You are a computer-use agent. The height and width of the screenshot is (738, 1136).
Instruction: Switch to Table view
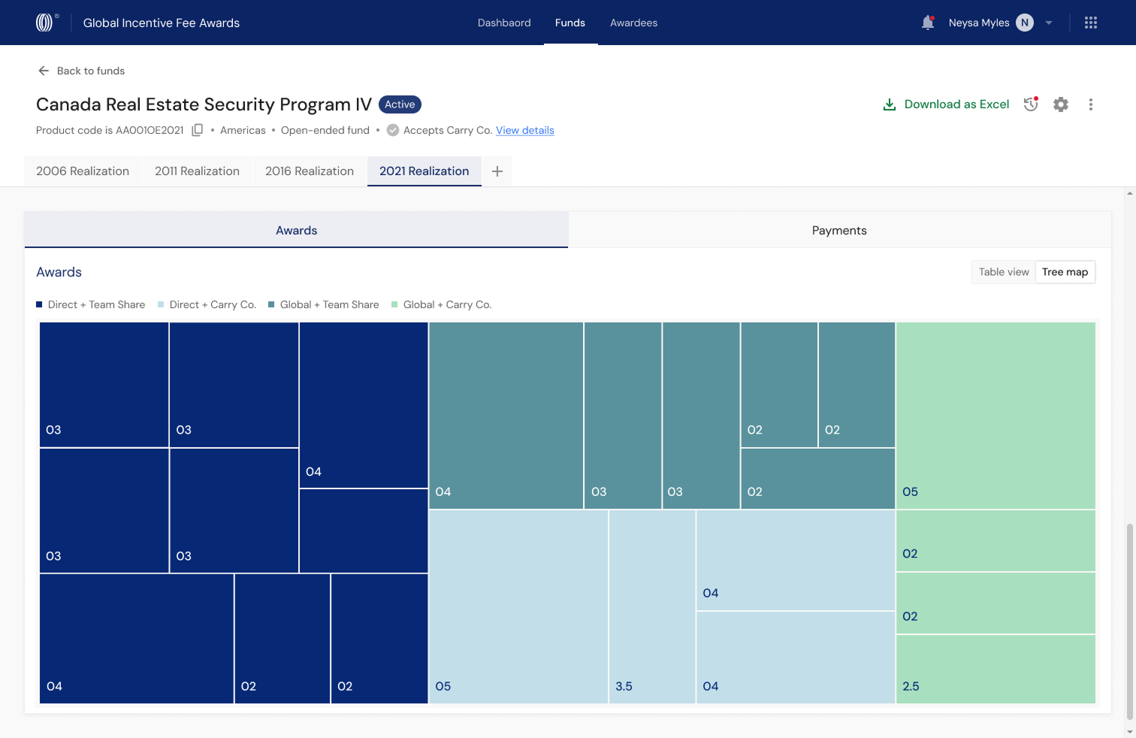tap(1004, 272)
